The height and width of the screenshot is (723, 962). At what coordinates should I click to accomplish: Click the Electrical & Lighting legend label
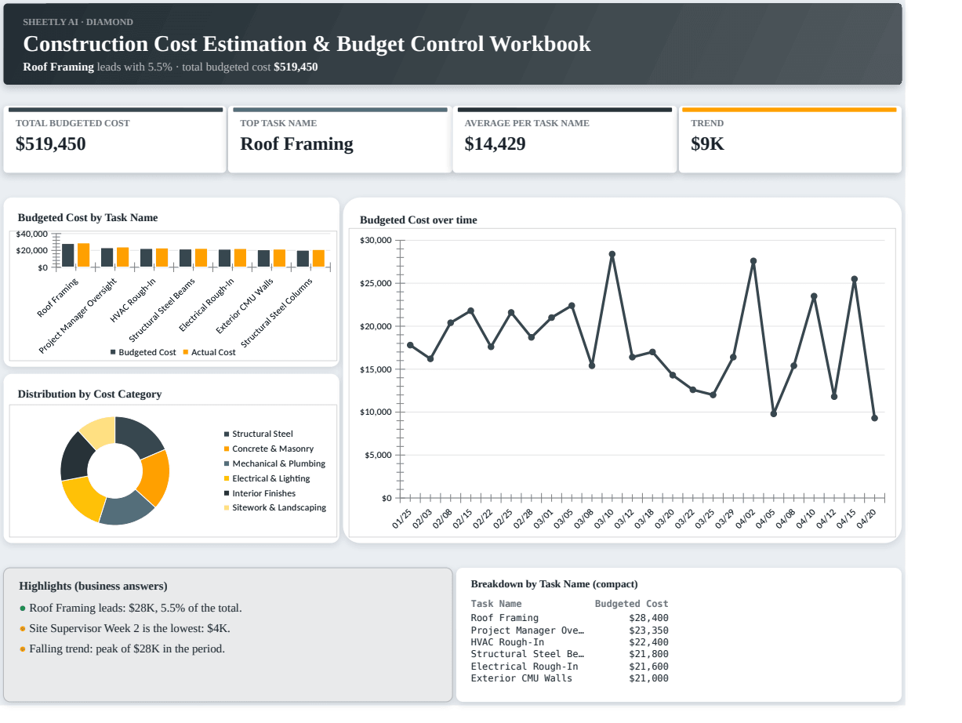pyautogui.click(x=270, y=478)
